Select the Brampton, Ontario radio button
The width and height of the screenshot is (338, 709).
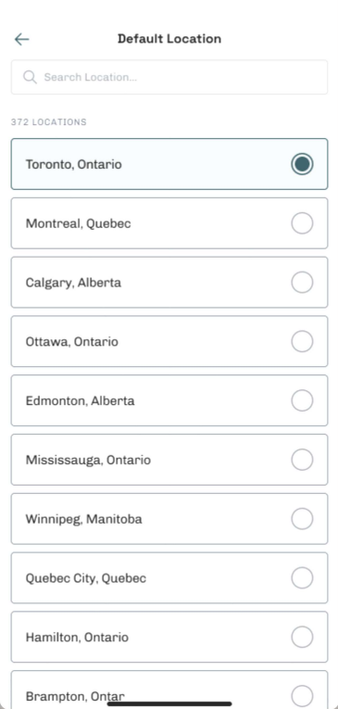[x=302, y=696]
